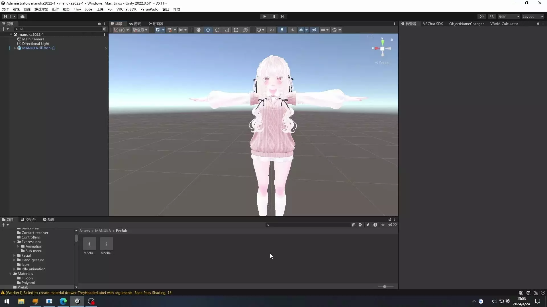The width and height of the screenshot is (547, 307).
Task: Select the Rect transform tool
Action: click(236, 30)
